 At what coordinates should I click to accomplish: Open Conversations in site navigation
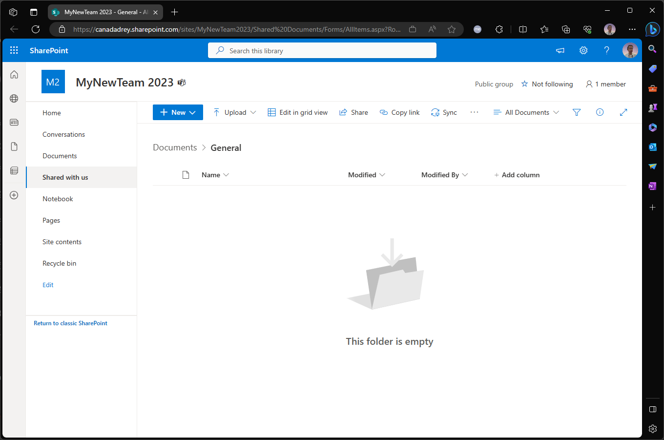[x=63, y=134]
